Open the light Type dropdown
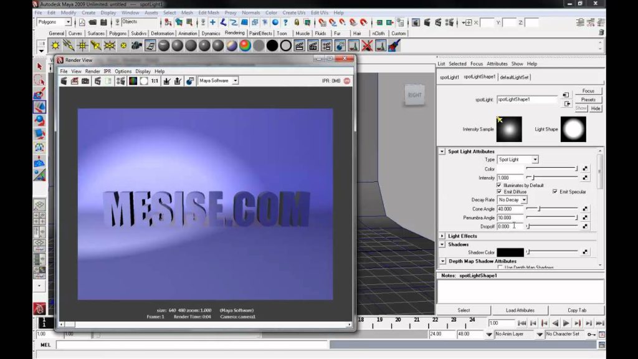Viewport: 638px width, 359px height. point(518,160)
